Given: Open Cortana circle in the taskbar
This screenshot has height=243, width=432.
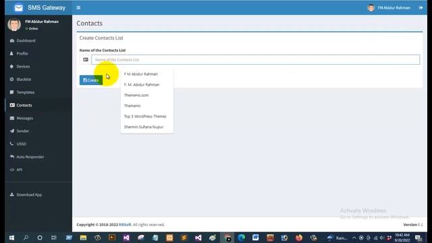Looking at the screenshot, I should pos(40,238).
